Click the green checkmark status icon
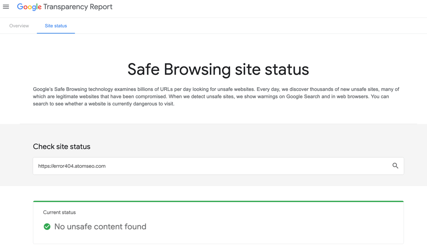This screenshot has width=427, height=249. (x=47, y=226)
